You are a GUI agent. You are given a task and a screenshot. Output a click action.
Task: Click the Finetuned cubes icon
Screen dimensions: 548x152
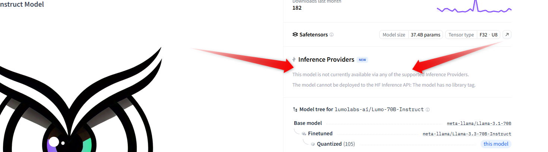pos(304,134)
